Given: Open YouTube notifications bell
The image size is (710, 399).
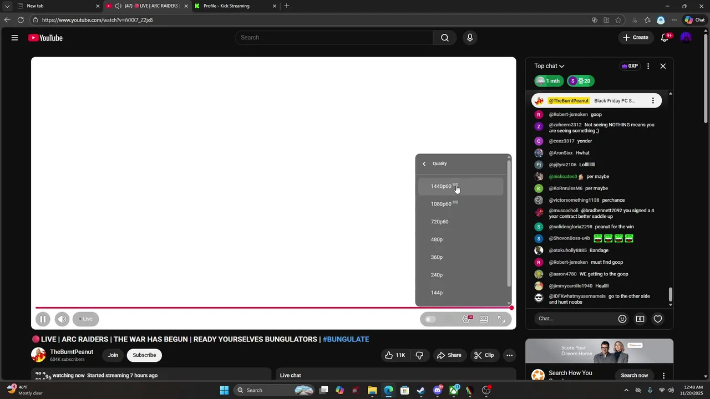Looking at the screenshot, I should pyautogui.click(x=665, y=38).
